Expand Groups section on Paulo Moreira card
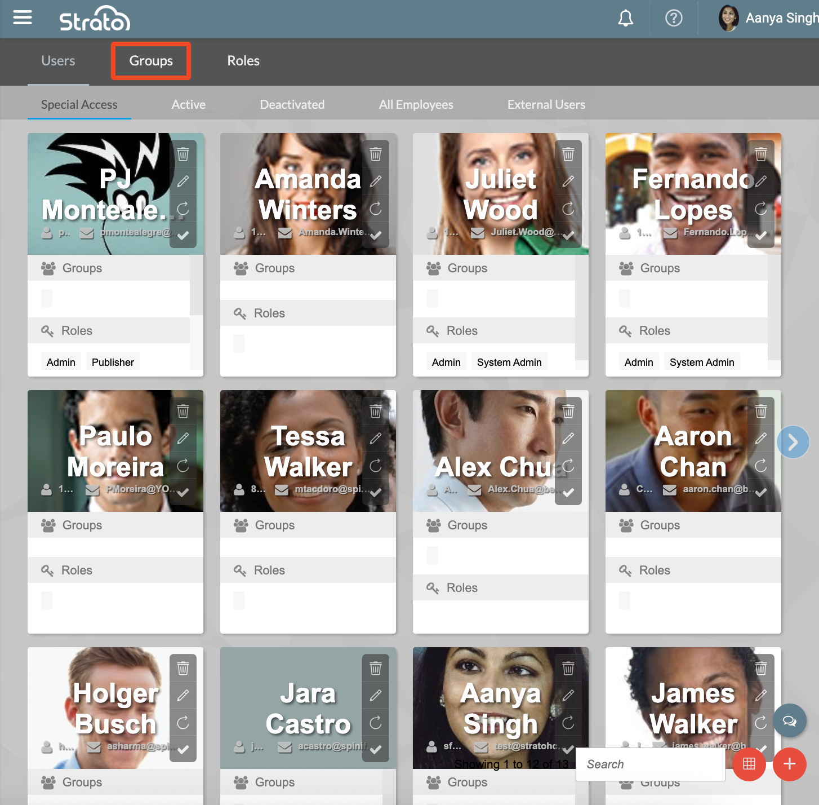The width and height of the screenshot is (819, 805). click(82, 525)
